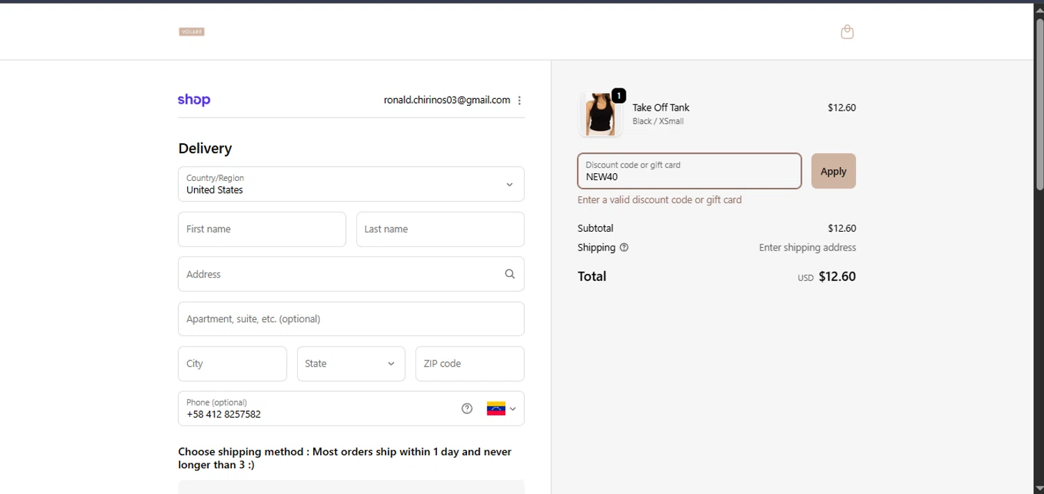Screen dimensions: 1044x494
Task: Click the City field
Action: 232,364
